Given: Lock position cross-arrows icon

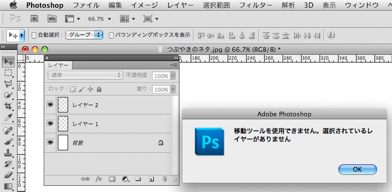Looking at the screenshot, I should click(x=90, y=89).
